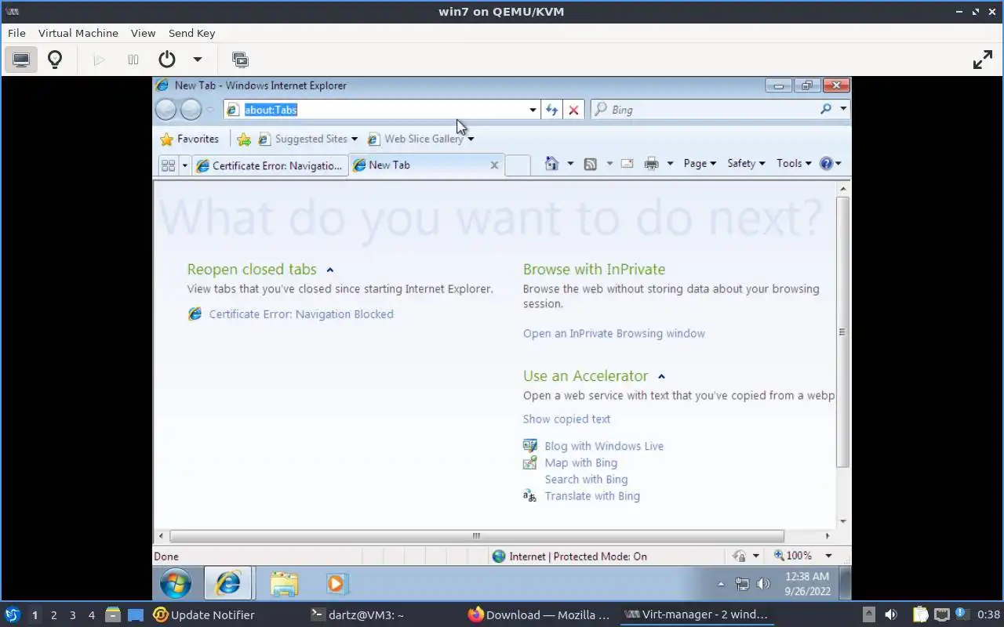Open the virt-manager shutdown options dropdown
This screenshot has width=1004, height=627.
[x=198, y=60]
